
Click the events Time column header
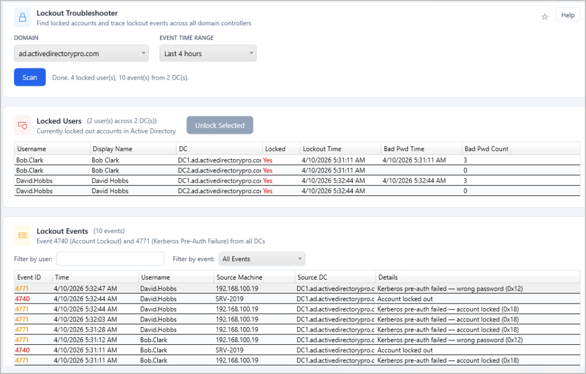(x=96, y=277)
